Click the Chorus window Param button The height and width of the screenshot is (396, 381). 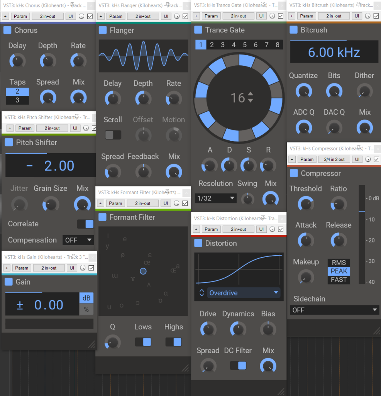[20, 16]
